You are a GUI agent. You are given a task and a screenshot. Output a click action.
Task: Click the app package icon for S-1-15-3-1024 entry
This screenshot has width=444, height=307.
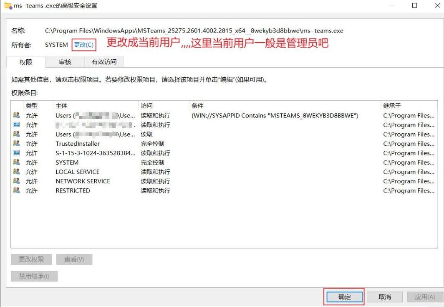coord(16,153)
